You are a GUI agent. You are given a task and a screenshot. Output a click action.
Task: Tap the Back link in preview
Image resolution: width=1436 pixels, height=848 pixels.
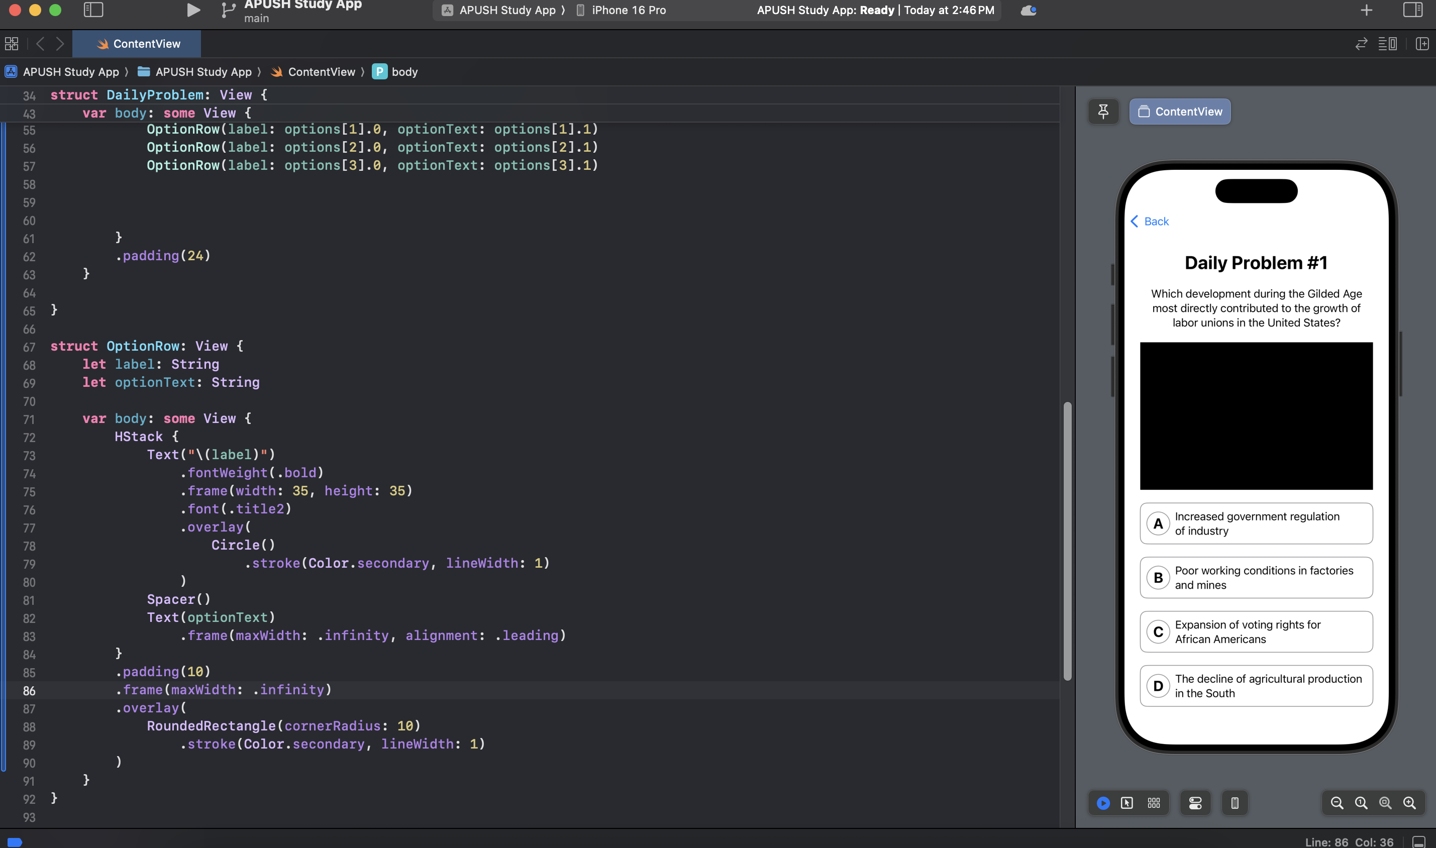coord(1150,221)
